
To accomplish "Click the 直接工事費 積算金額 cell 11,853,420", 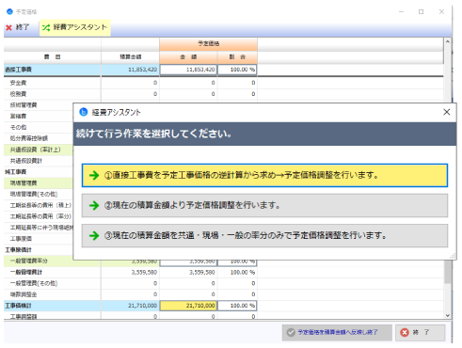I will [130, 70].
